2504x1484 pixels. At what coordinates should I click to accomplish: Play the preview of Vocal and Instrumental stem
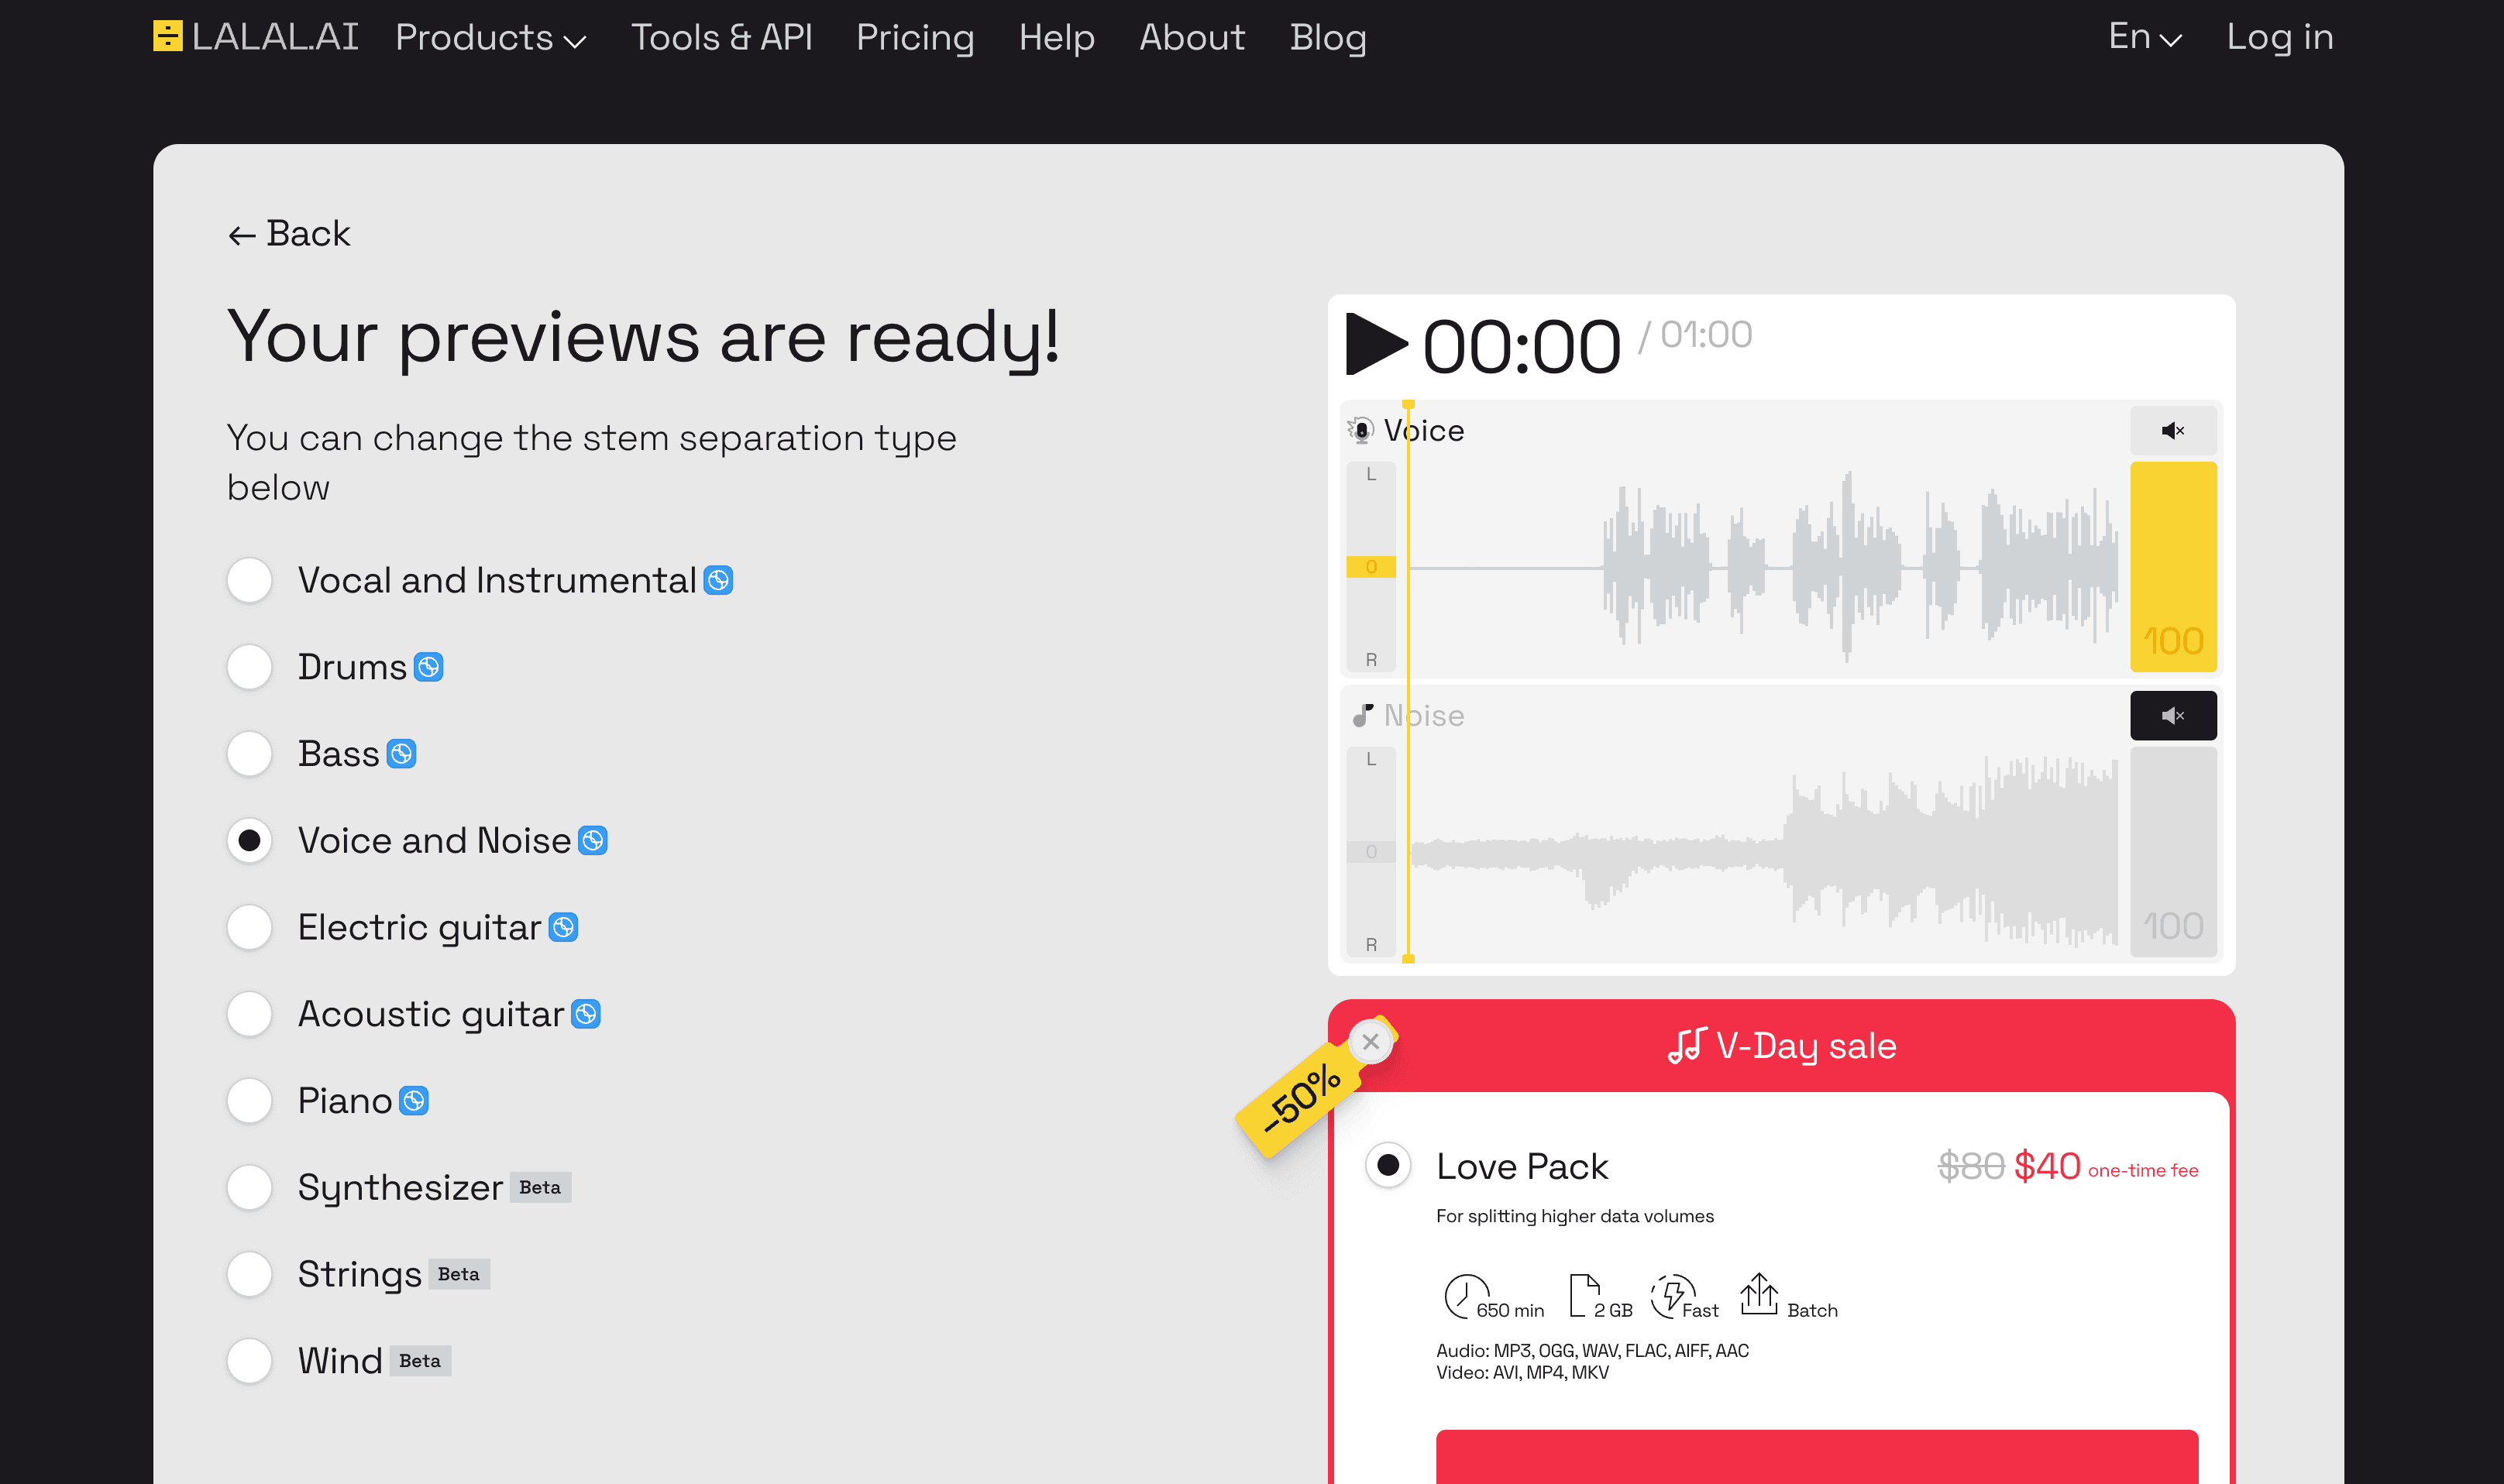(x=717, y=579)
